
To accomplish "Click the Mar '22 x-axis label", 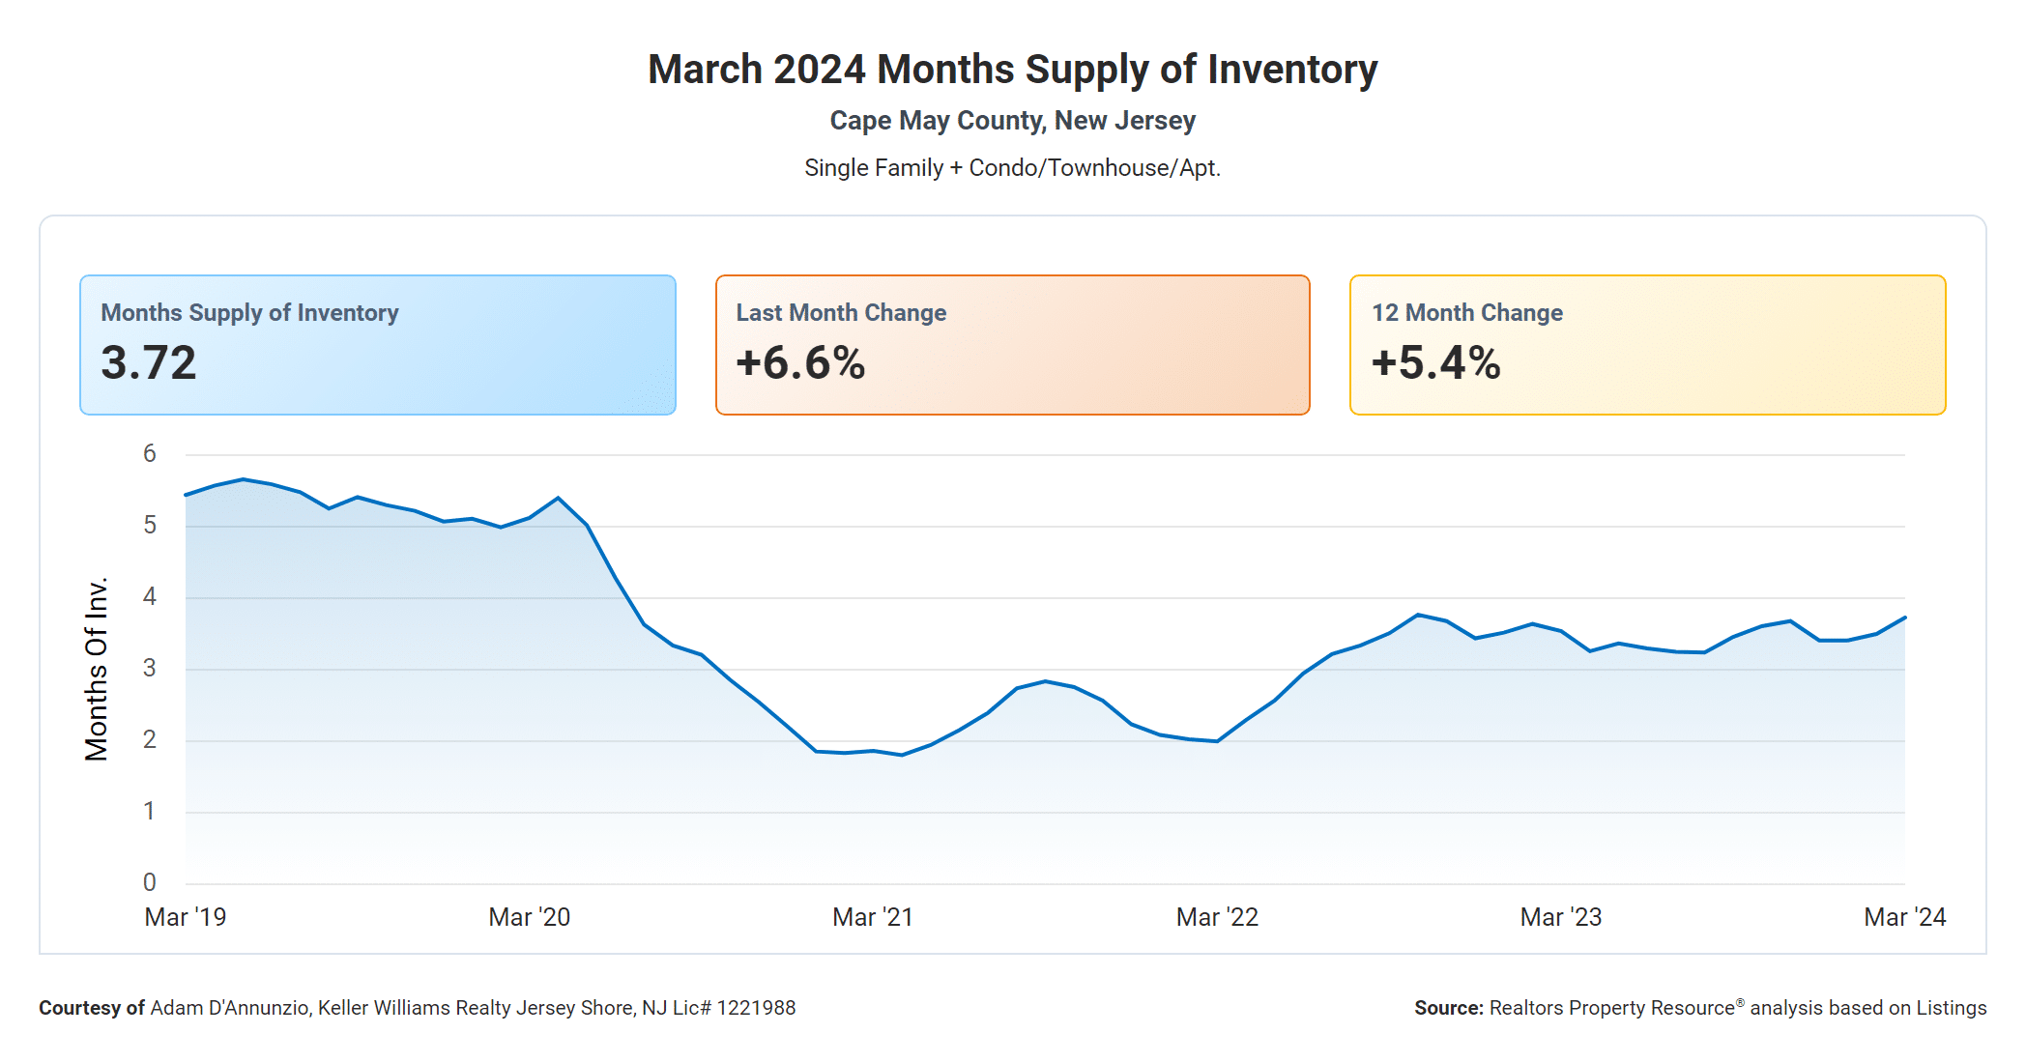I will (x=1217, y=917).
